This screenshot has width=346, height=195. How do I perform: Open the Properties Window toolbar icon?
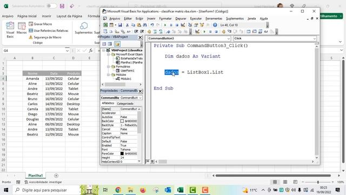196,25
